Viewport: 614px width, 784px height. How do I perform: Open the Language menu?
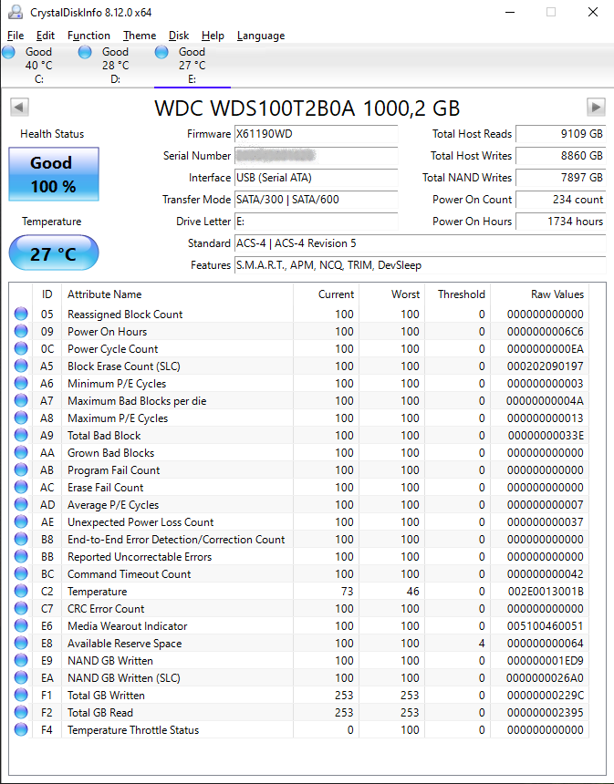[261, 36]
